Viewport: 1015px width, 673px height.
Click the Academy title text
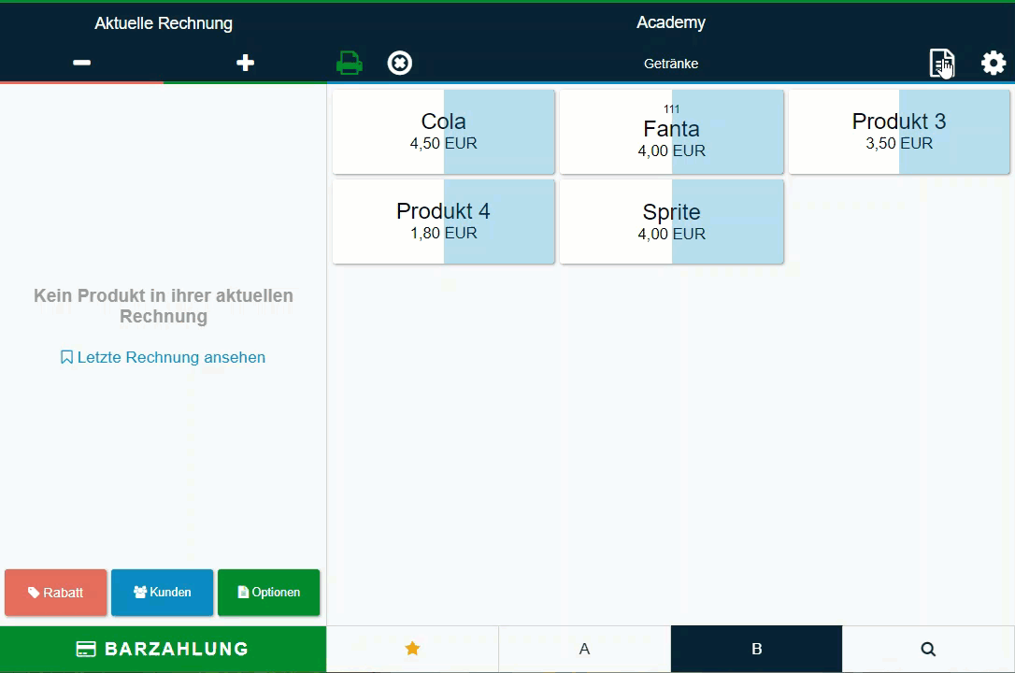[x=671, y=22]
